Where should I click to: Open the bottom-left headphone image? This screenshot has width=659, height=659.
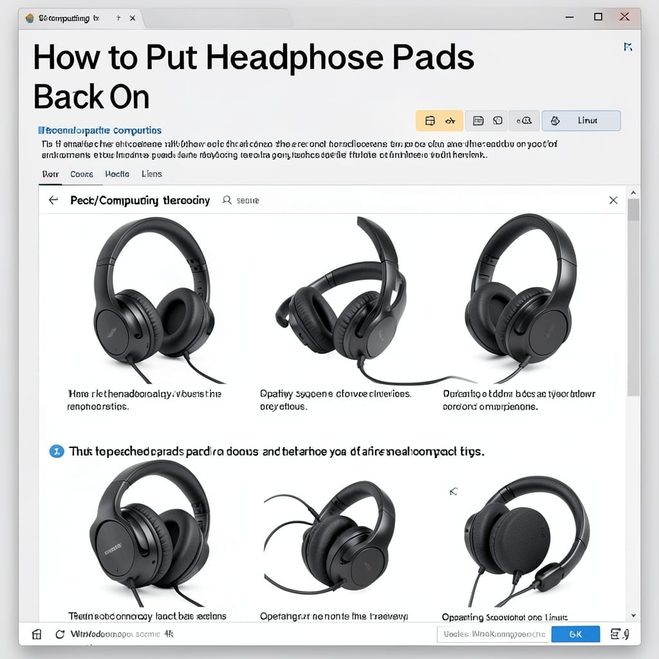pyautogui.click(x=149, y=533)
